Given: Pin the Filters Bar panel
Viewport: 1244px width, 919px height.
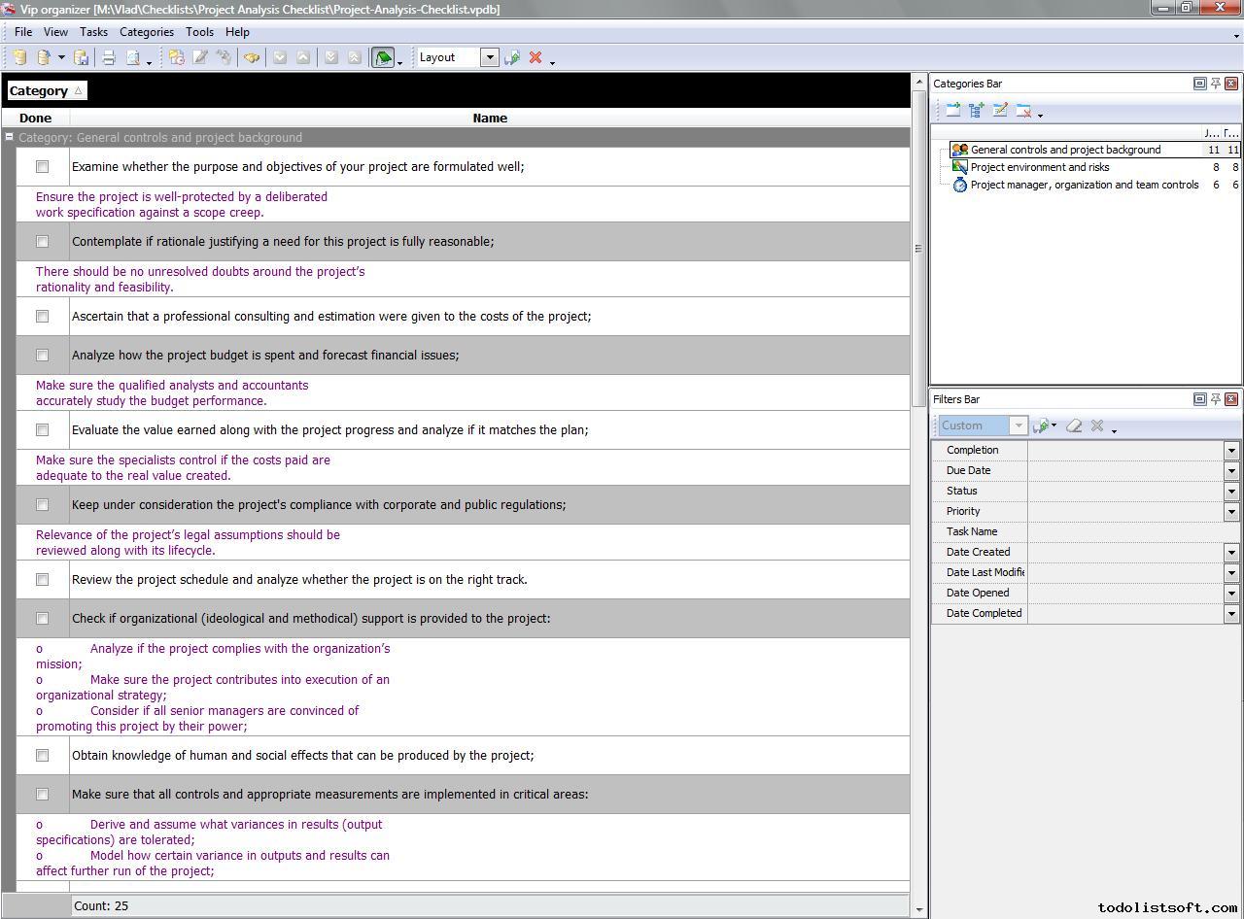Looking at the screenshot, I should (x=1215, y=399).
